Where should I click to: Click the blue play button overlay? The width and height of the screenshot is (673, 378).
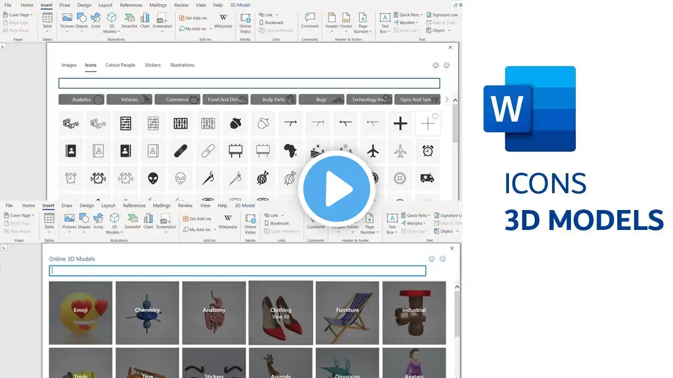[x=336, y=190]
